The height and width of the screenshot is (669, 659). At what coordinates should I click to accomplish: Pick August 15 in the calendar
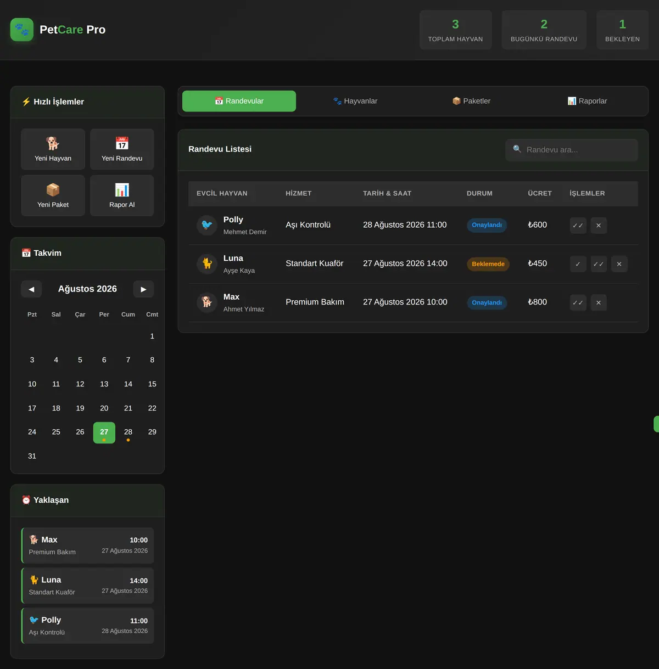(152, 384)
